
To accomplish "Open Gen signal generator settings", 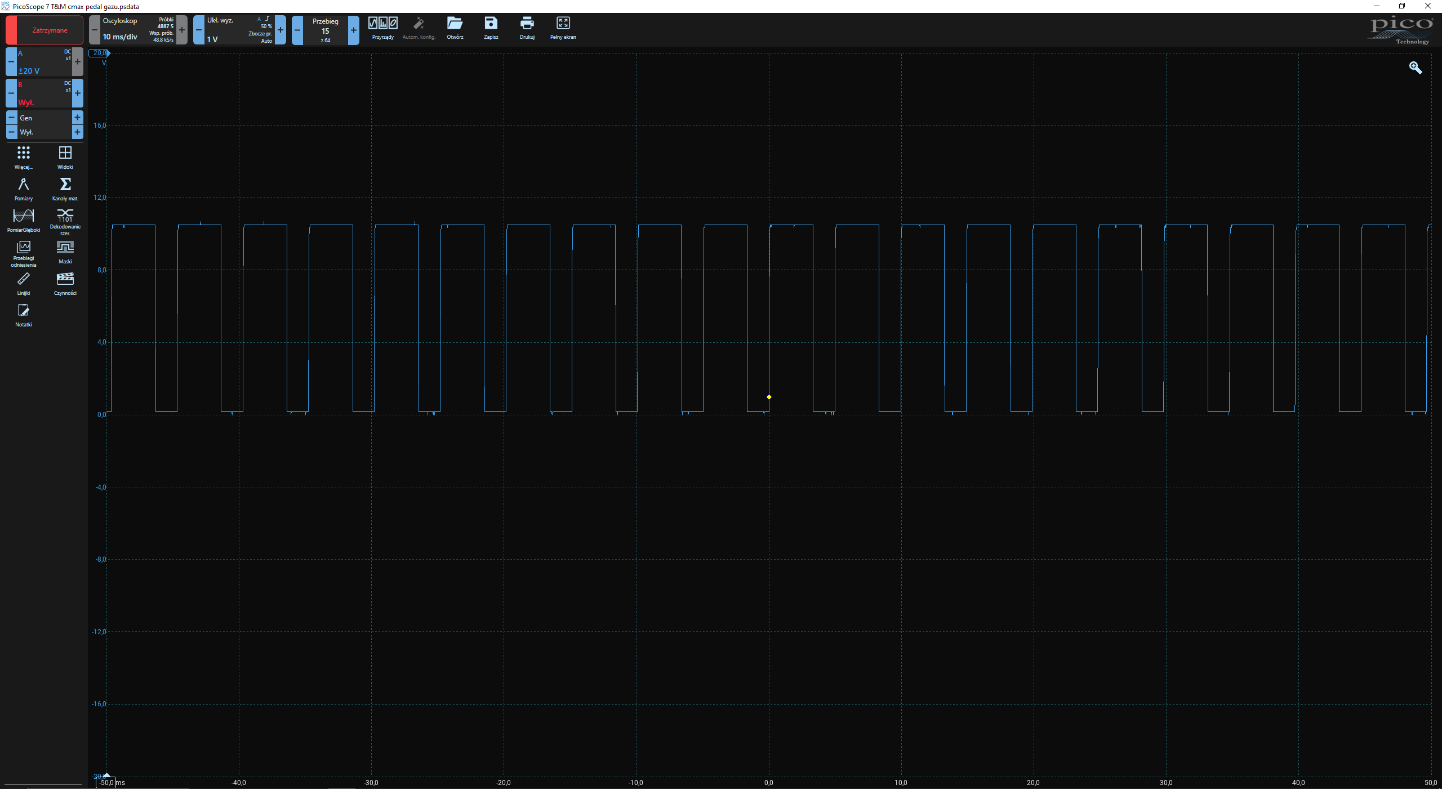I will coord(44,118).
